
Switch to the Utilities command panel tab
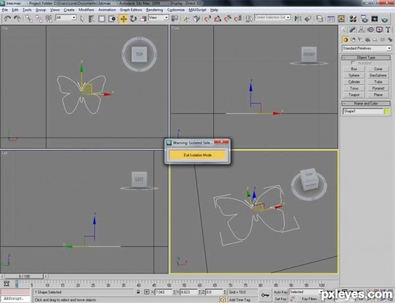point(388,30)
